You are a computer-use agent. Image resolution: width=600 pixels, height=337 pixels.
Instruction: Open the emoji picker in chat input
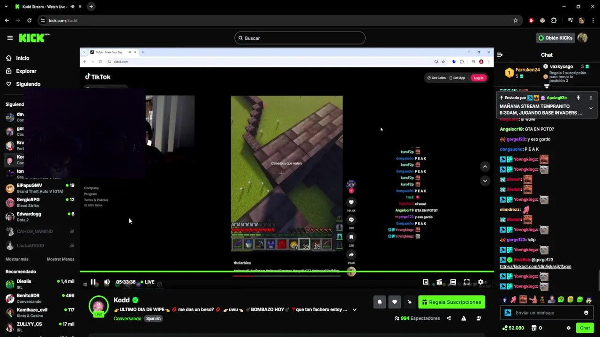(x=586, y=313)
